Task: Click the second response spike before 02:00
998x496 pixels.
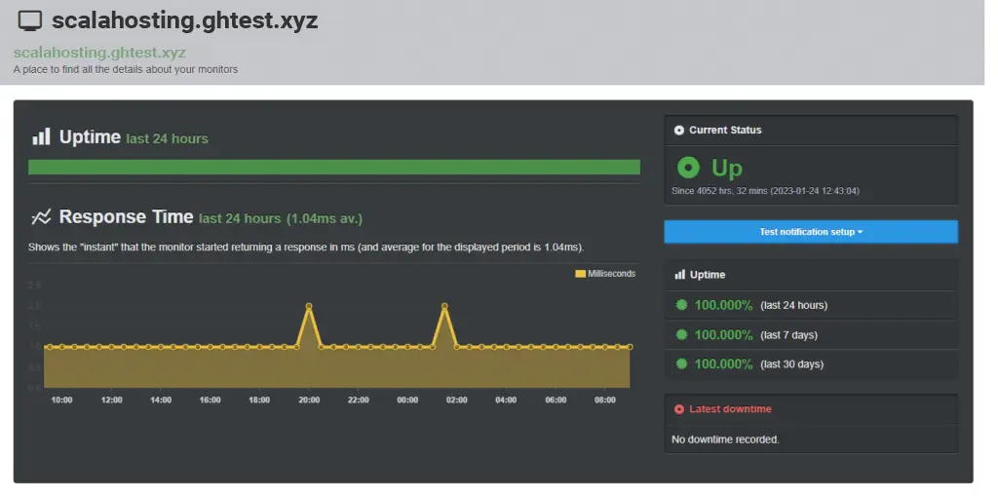Action: (x=444, y=306)
